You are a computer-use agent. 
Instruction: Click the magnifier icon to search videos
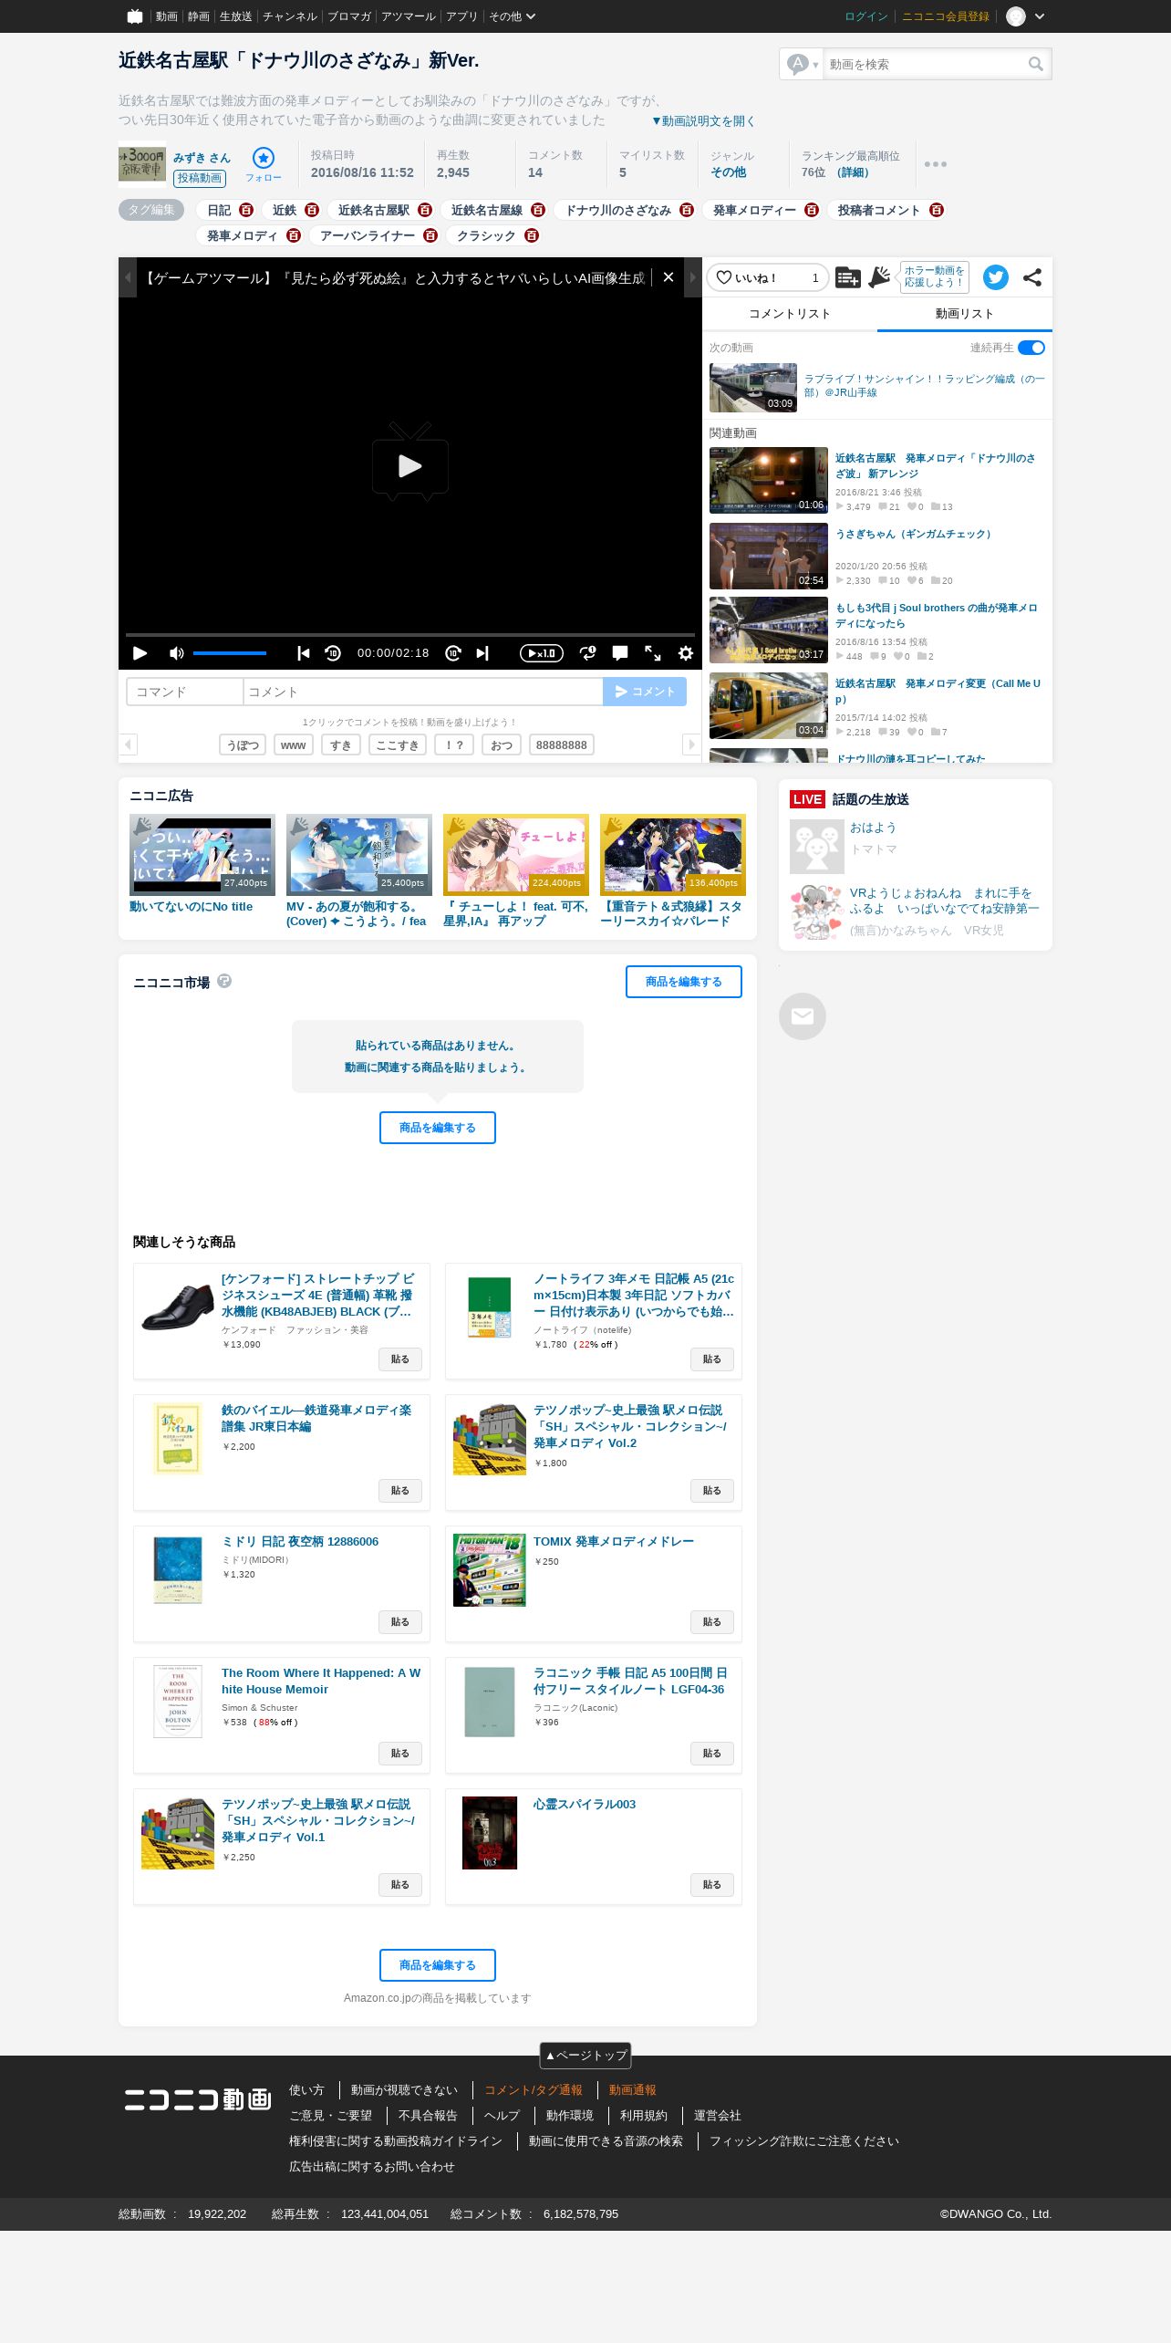pyautogui.click(x=1035, y=64)
